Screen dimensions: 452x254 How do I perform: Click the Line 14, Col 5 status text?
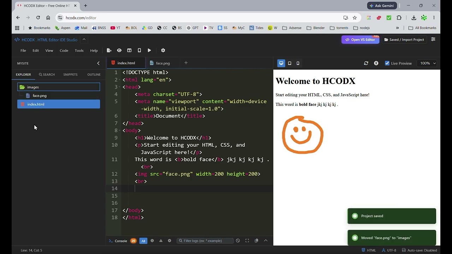(x=31, y=250)
